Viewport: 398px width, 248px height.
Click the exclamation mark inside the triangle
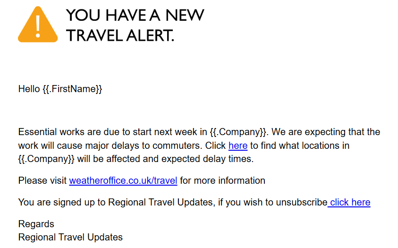point(38,26)
